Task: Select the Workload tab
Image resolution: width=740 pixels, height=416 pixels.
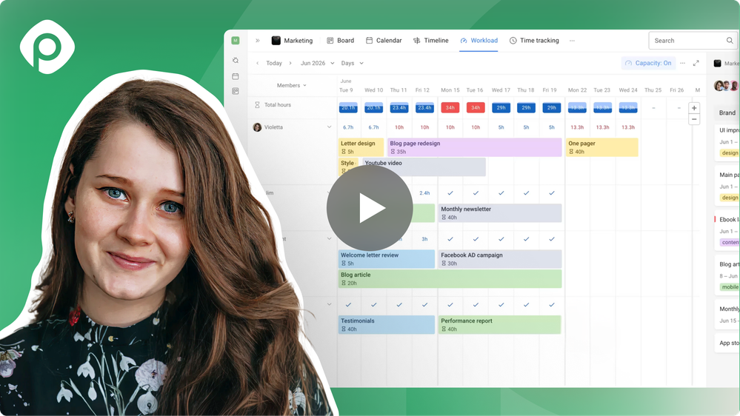Action: 479,41
